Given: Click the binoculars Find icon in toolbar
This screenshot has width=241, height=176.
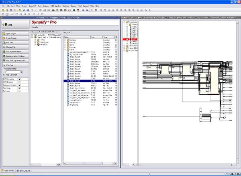Looking at the screenshot, I should pos(53,10).
